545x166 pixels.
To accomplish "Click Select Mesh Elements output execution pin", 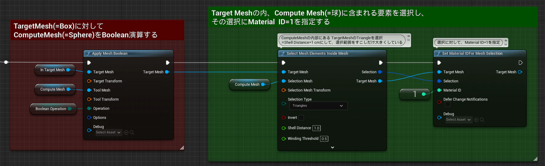I will [381, 63].
